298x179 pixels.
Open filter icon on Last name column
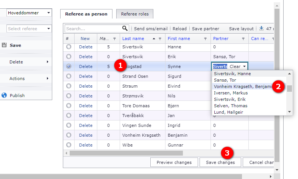(x=160, y=39)
